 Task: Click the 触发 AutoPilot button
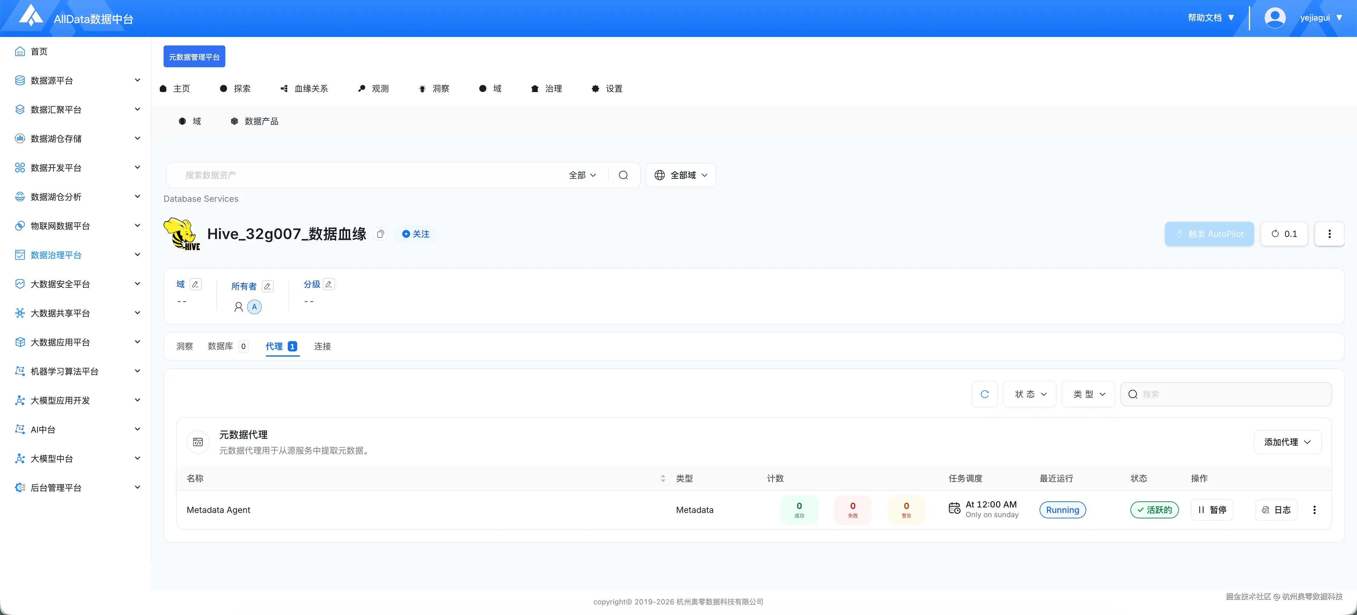[x=1209, y=234]
